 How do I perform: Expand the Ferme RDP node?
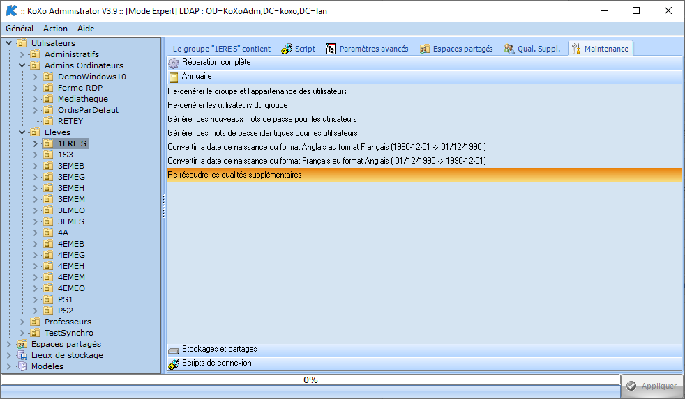point(36,88)
